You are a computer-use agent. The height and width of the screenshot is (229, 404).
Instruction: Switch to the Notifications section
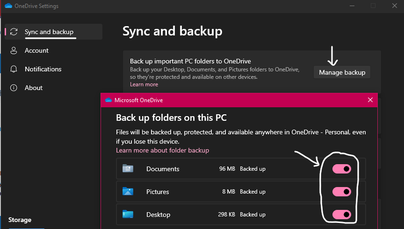[43, 69]
